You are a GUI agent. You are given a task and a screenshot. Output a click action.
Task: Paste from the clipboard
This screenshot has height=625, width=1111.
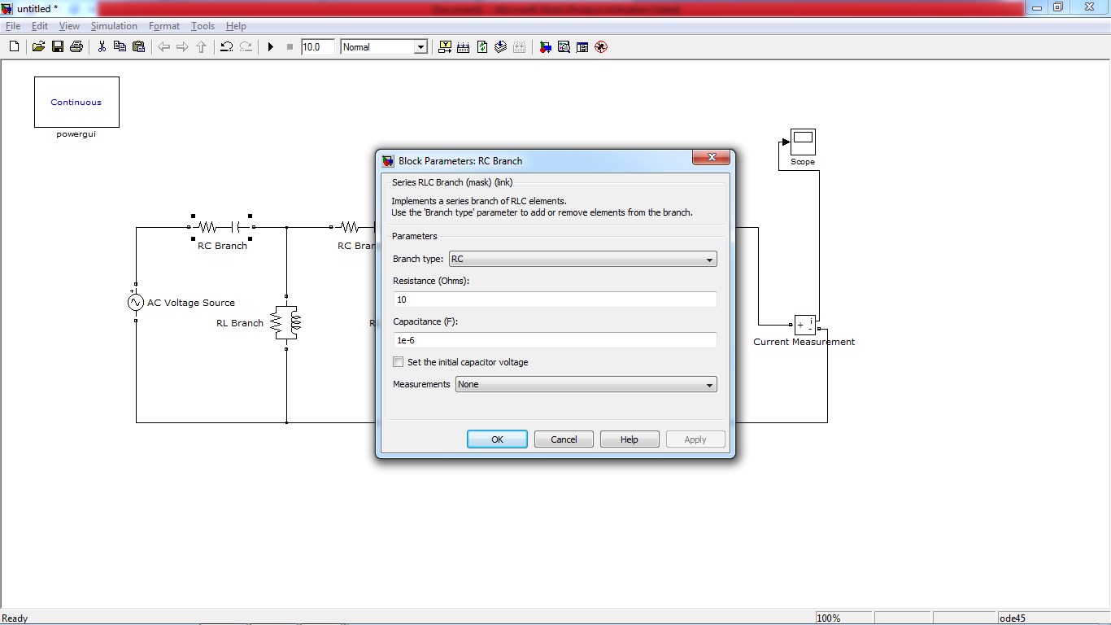click(x=138, y=46)
